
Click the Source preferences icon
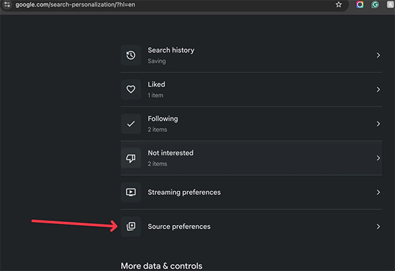(x=131, y=226)
